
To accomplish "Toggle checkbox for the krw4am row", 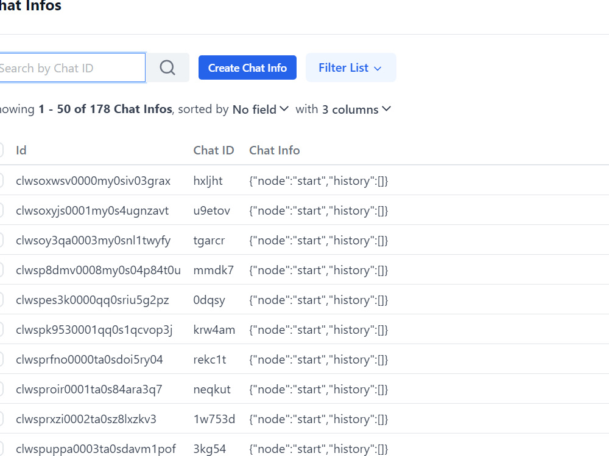I will click(1, 330).
